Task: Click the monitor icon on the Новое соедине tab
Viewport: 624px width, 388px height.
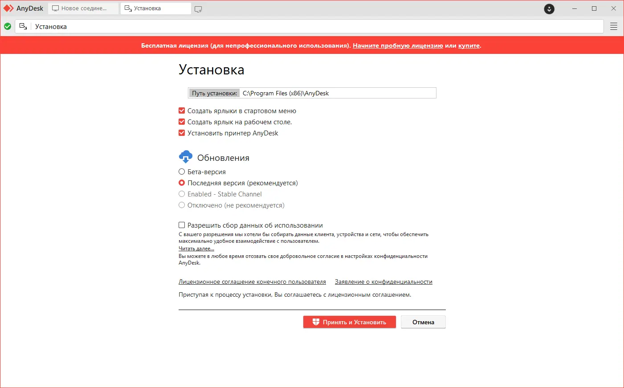Action: pos(55,8)
